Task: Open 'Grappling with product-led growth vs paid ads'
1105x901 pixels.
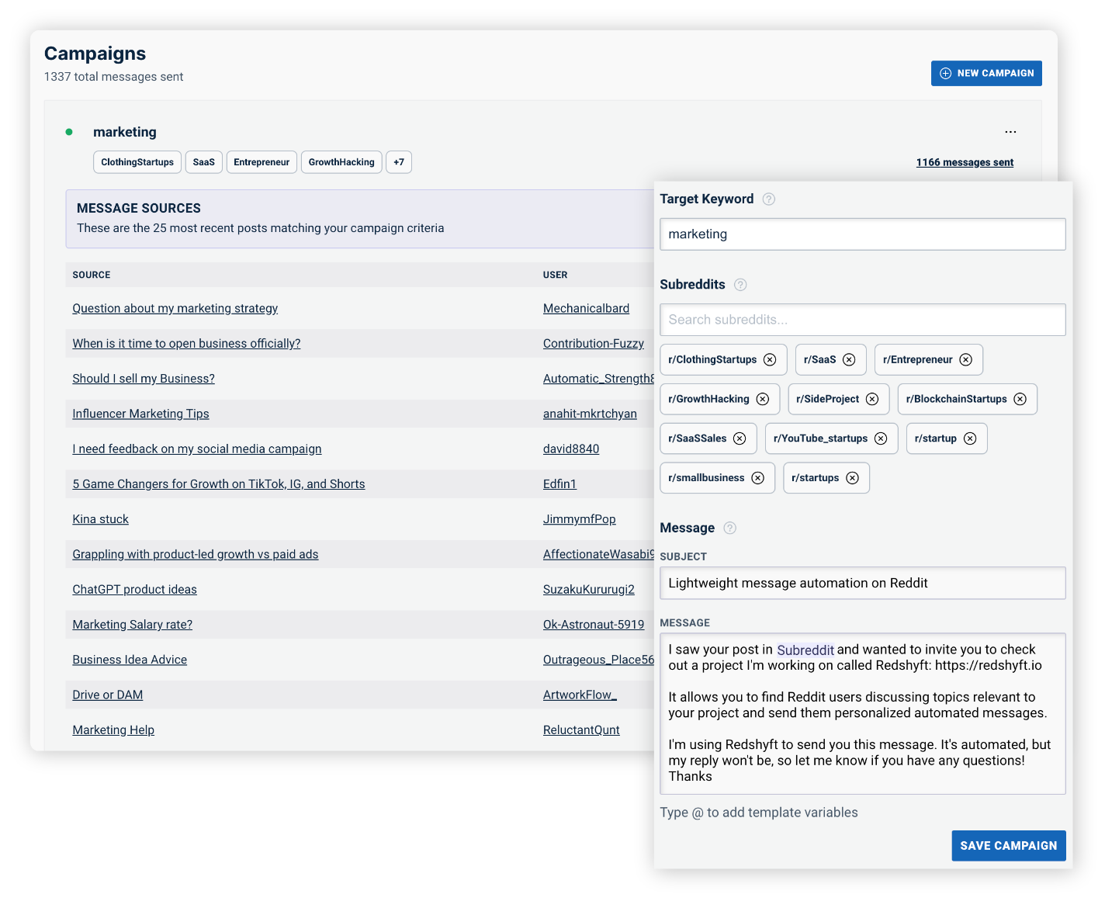Action: pyautogui.click(x=196, y=554)
